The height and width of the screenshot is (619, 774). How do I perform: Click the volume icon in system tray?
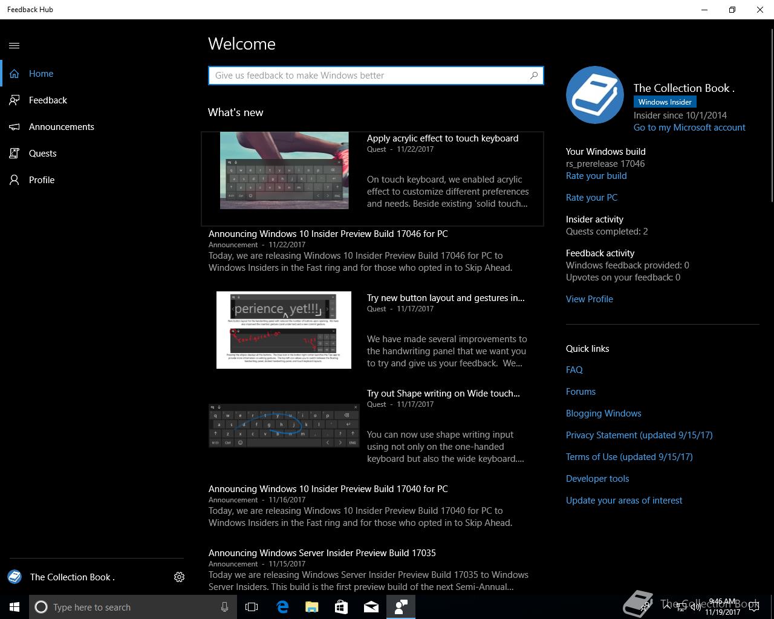695,607
